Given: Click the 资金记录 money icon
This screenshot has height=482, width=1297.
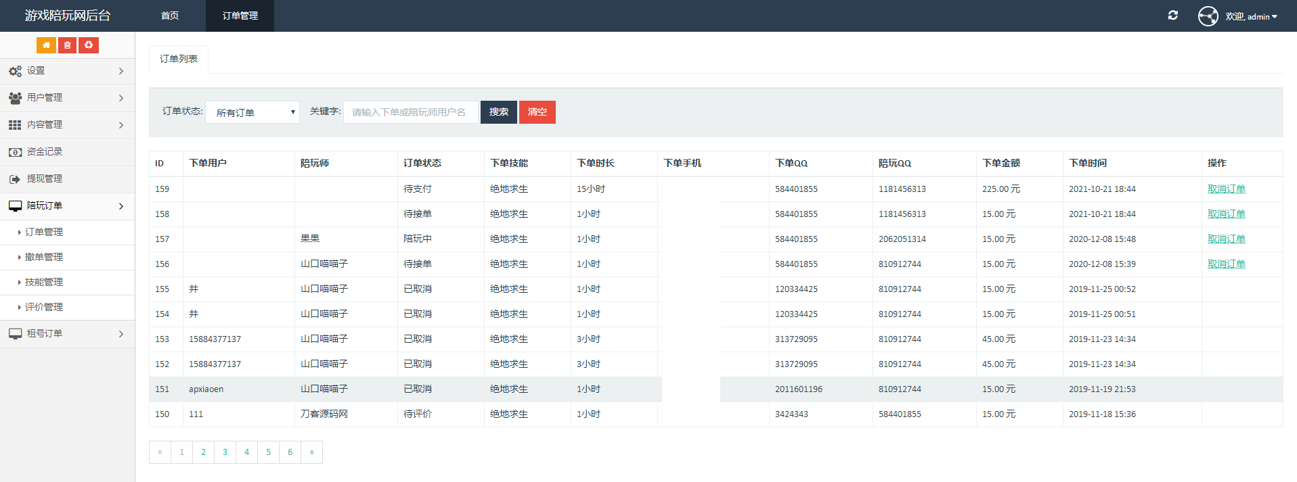Looking at the screenshot, I should pos(15,152).
